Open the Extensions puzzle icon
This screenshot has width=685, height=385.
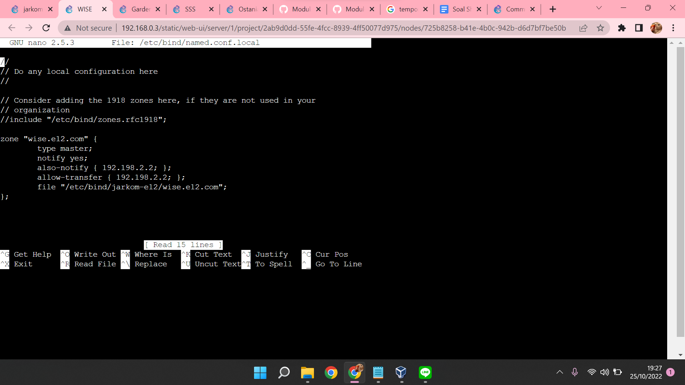click(x=622, y=28)
